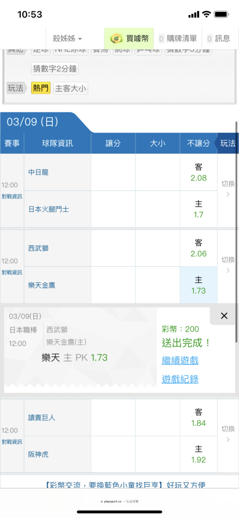Open 訊息 messages
Screen dimensions: 239x518
(x=218, y=38)
